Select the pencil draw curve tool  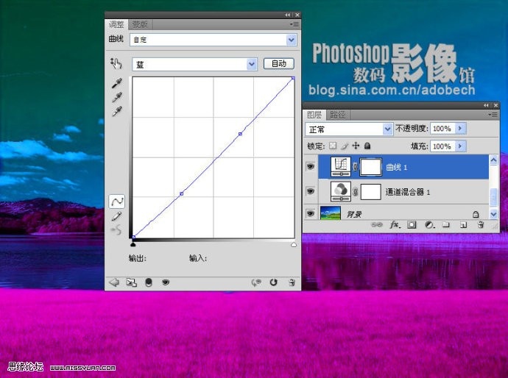[x=116, y=216]
